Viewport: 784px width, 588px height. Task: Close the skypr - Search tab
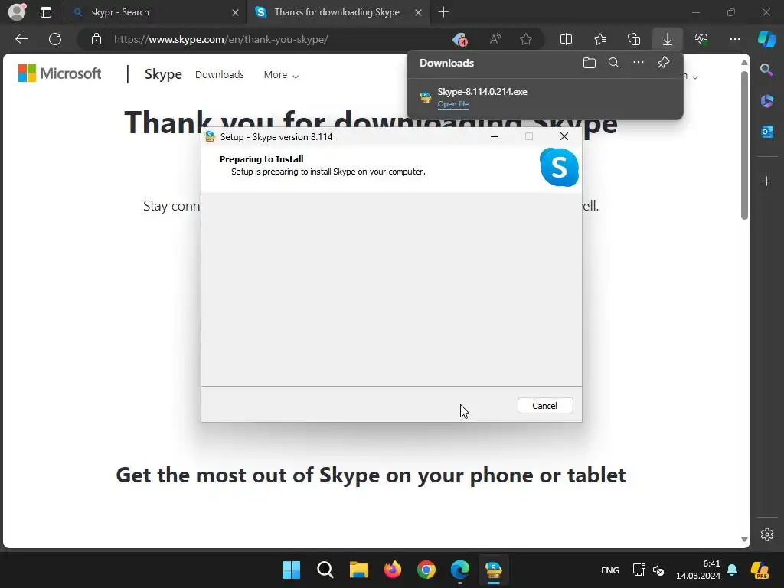pos(235,13)
